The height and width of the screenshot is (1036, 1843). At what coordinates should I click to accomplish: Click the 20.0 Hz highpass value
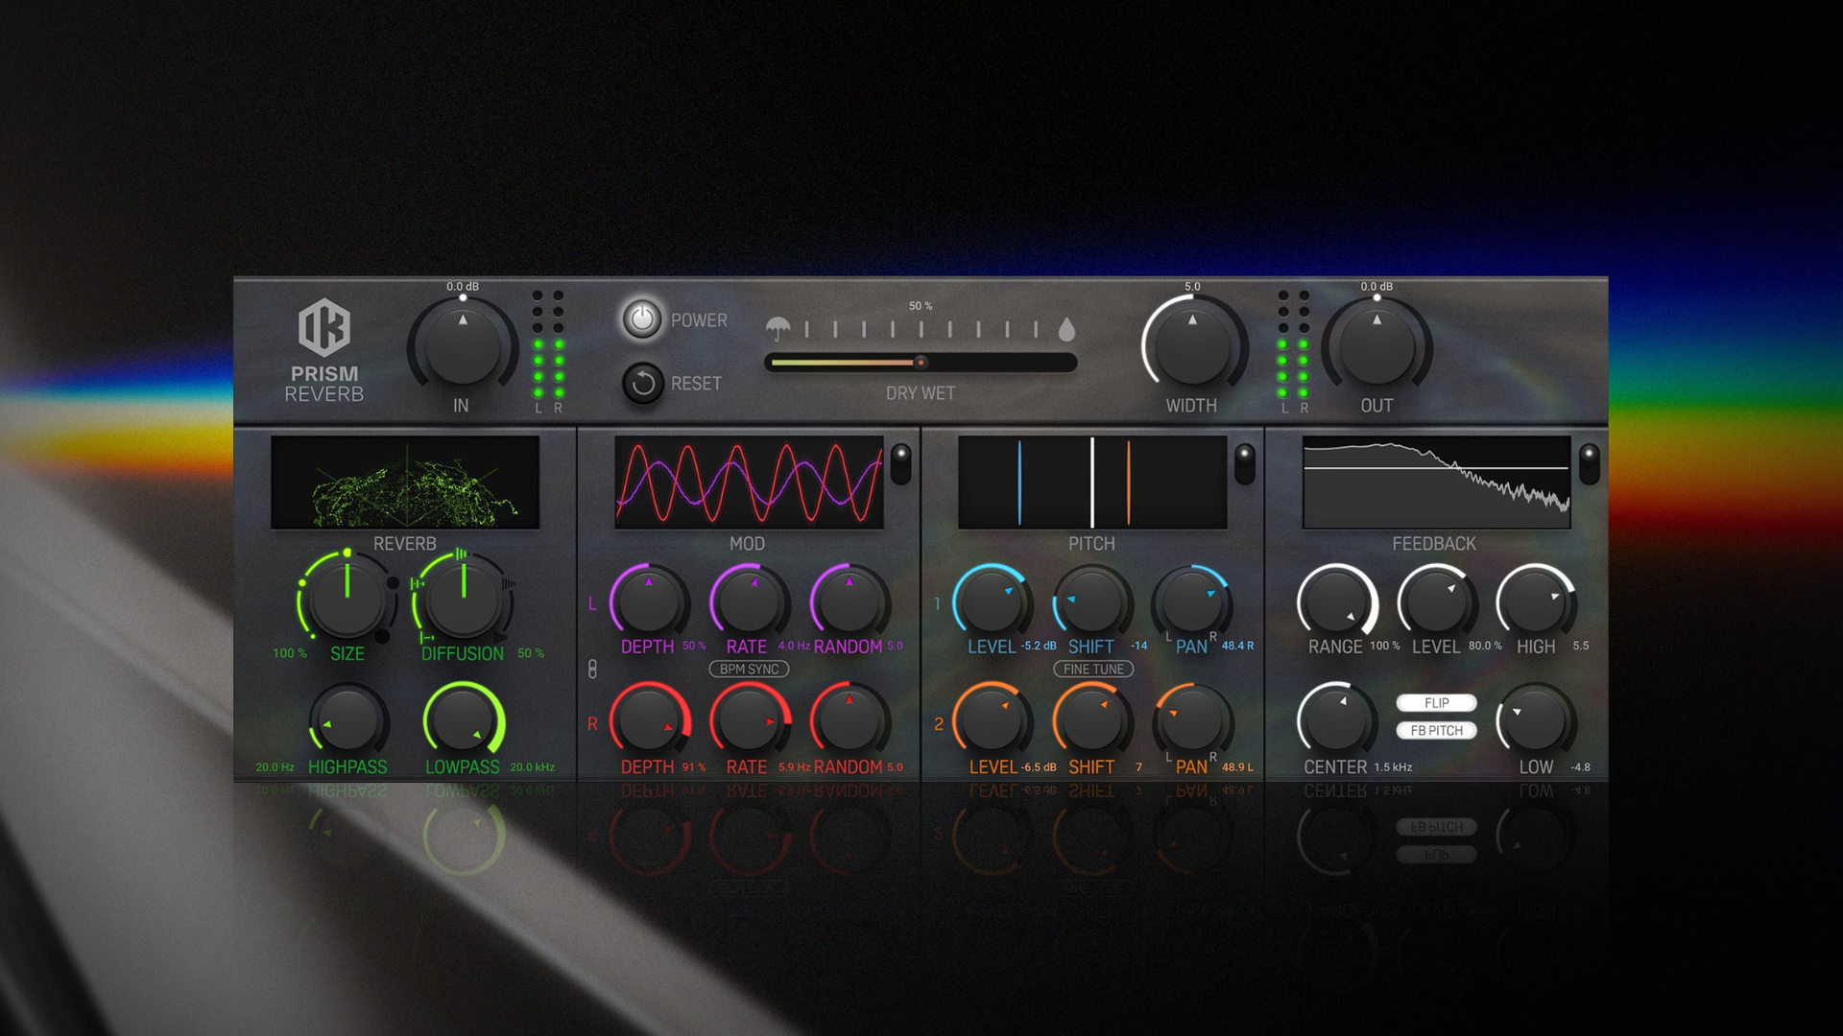click(275, 767)
